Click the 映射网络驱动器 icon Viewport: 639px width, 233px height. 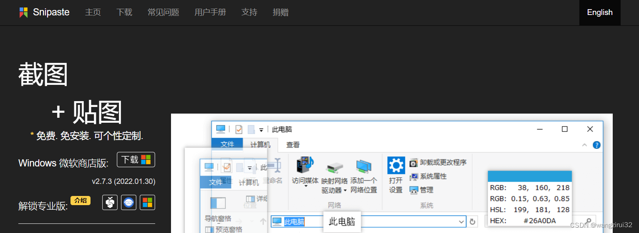click(x=335, y=167)
